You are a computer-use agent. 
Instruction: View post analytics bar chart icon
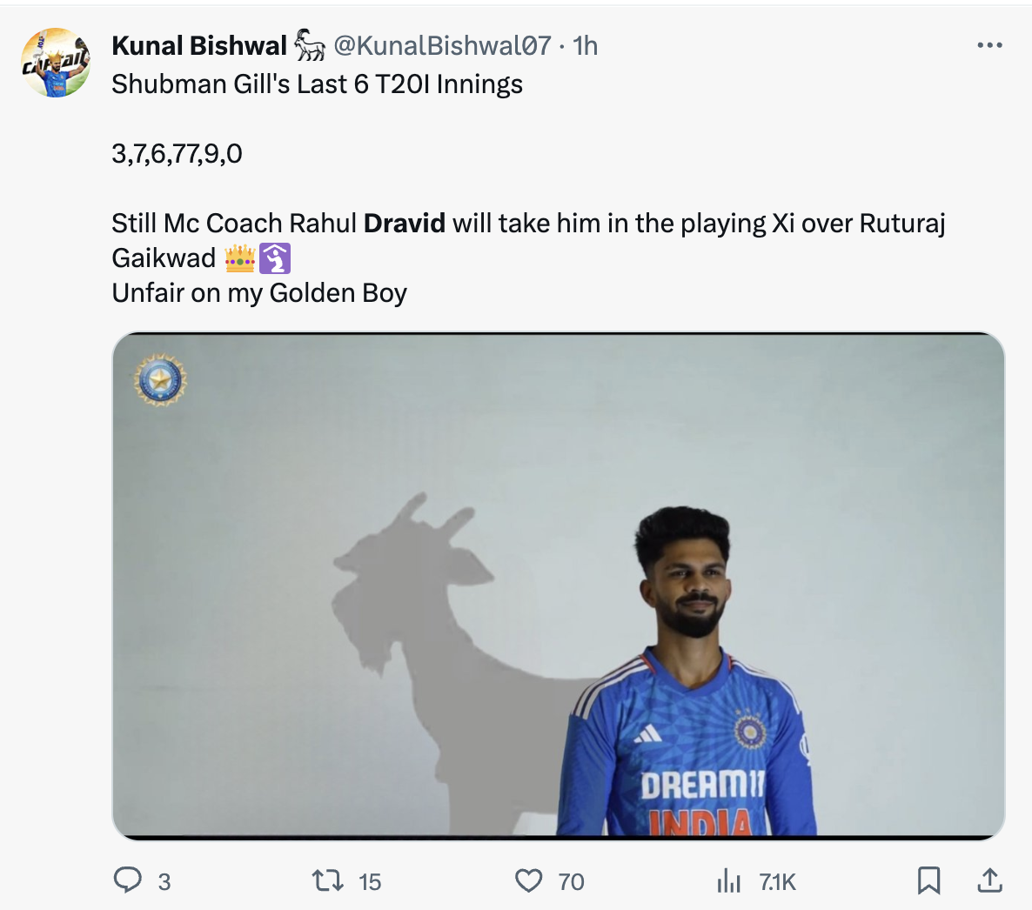click(728, 881)
